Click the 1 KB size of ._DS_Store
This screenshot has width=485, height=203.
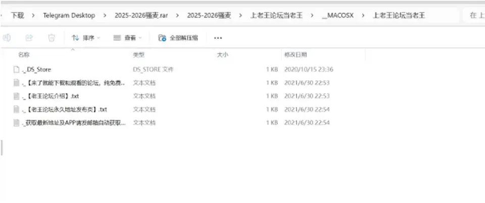coord(272,70)
